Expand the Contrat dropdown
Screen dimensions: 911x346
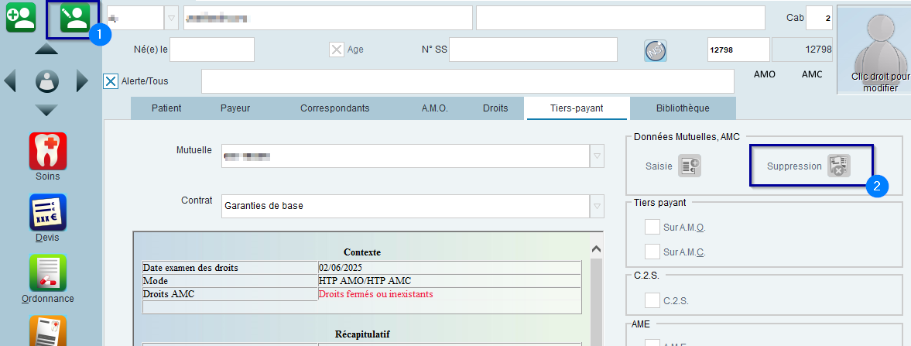[x=598, y=206]
